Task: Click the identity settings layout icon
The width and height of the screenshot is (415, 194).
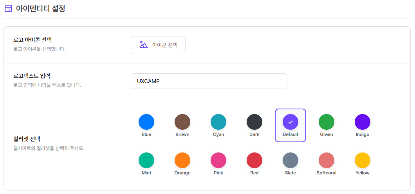Action: 8,9
